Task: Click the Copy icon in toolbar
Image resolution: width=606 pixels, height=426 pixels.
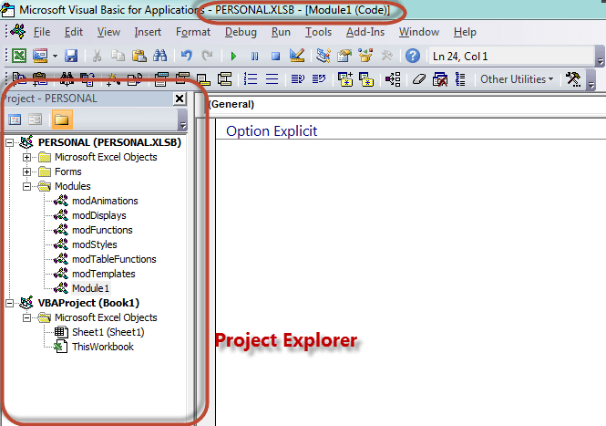Action: pos(118,57)
